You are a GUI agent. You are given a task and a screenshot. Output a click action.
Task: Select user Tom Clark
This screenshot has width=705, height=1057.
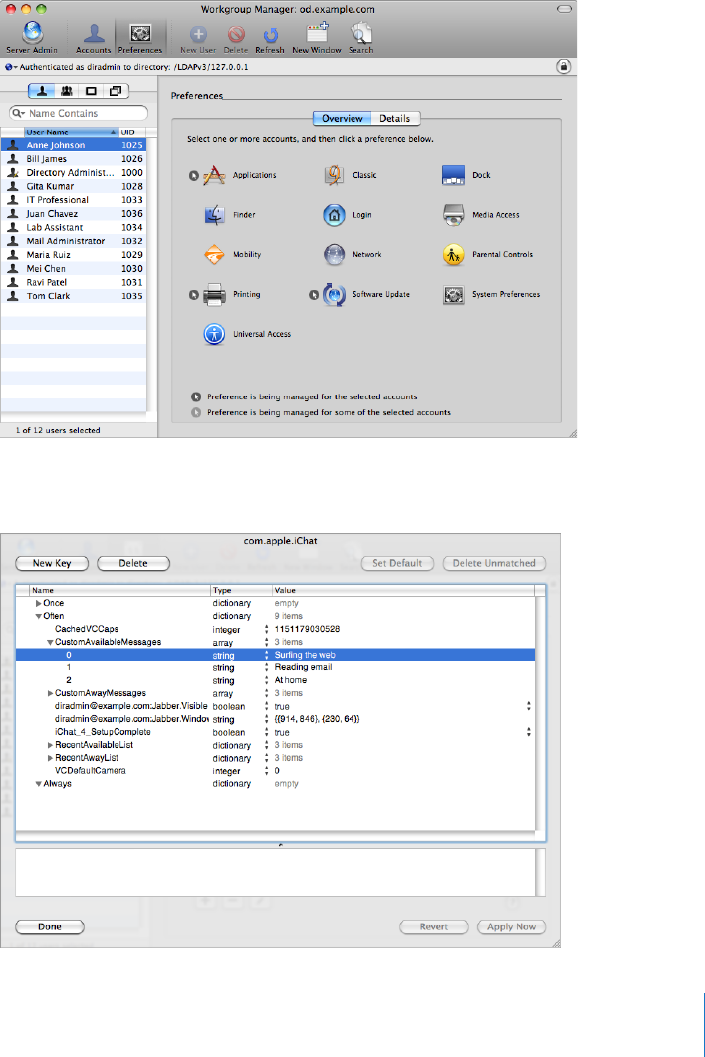click(74, 296)
